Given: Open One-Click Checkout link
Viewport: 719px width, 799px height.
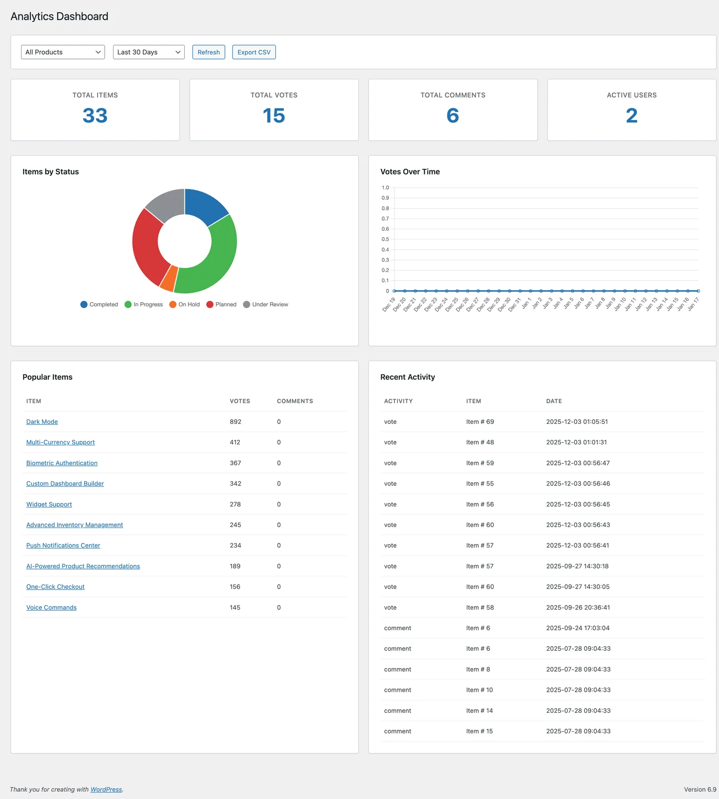Looking at the screenshot, I should coord(55,587).
